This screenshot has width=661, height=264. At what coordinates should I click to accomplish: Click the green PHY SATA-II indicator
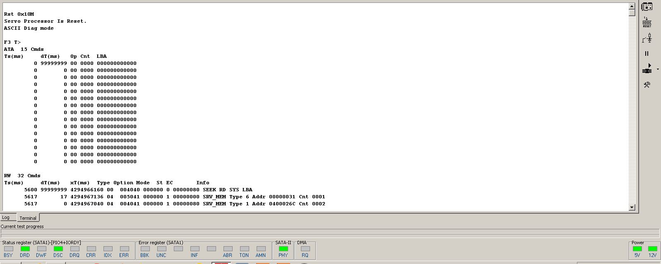284,249
